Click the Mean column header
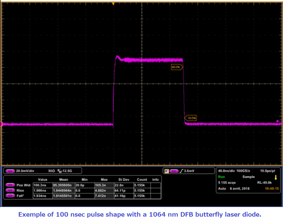The width and height of the screenshot is (283, 222). pyautogui.click(x=63, y=179)
